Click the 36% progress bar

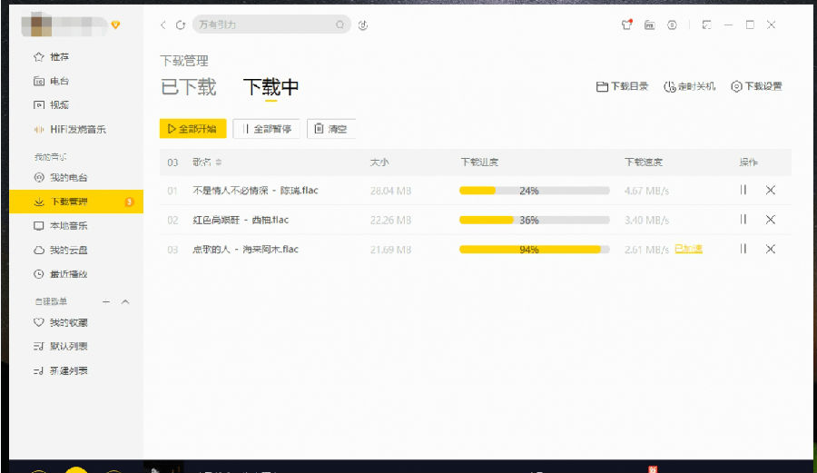coord(535,220)
